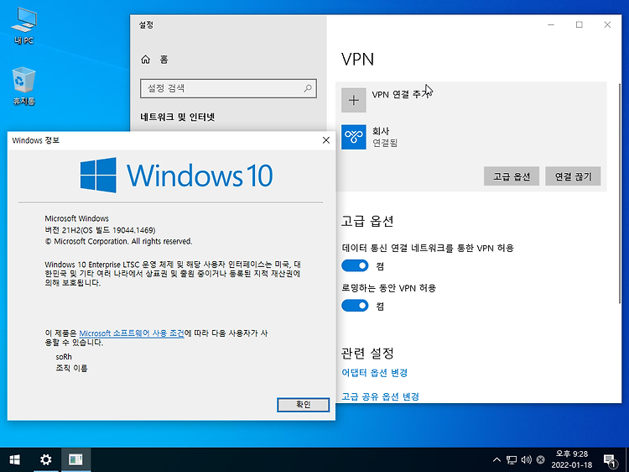Screen dimensions: 629x472
Task: Click the 회사 connection name
Action: [x=380, y=131]
